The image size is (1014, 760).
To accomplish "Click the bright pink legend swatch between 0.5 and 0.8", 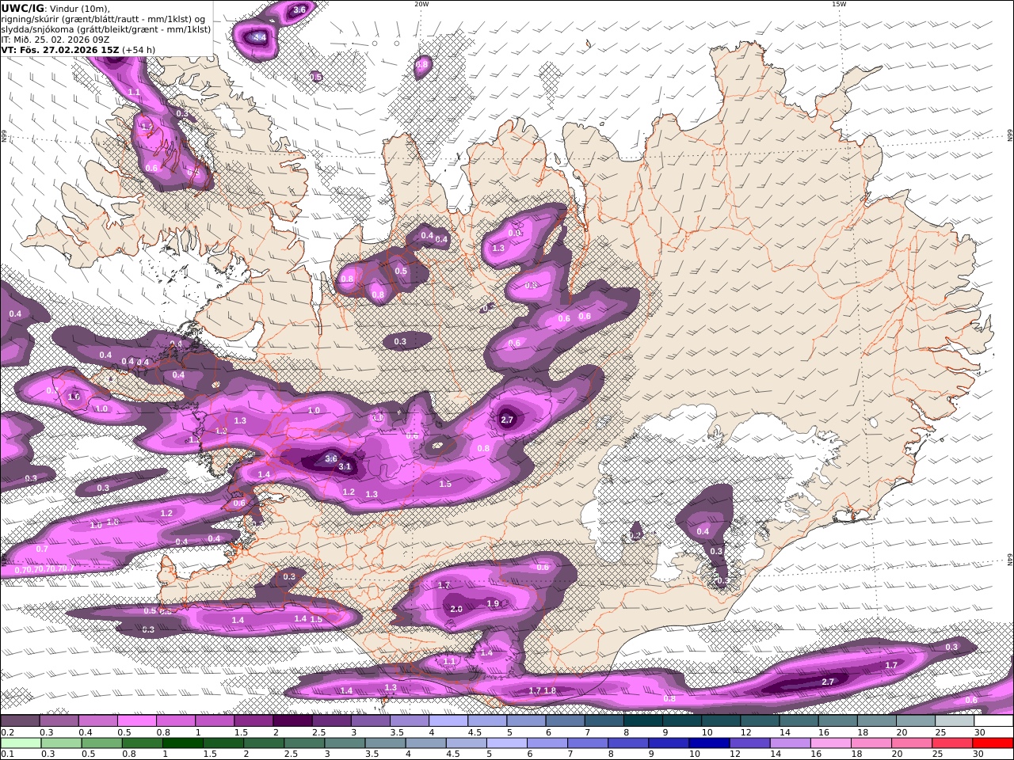I will point(136,721).
